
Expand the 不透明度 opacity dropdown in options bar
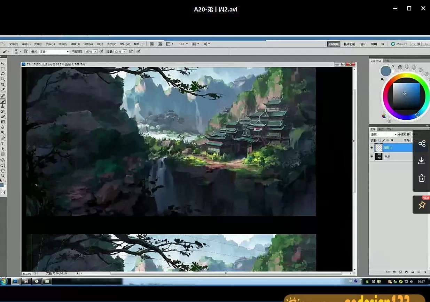[96, 51]
